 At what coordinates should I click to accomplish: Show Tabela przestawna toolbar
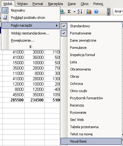pyautogui.click(x=91, y=127)
